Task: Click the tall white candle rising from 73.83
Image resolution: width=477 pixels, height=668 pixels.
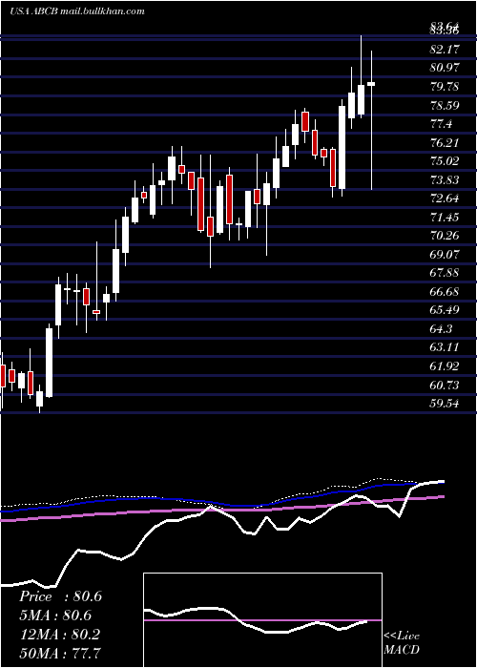Action: (x=342, y=147)
